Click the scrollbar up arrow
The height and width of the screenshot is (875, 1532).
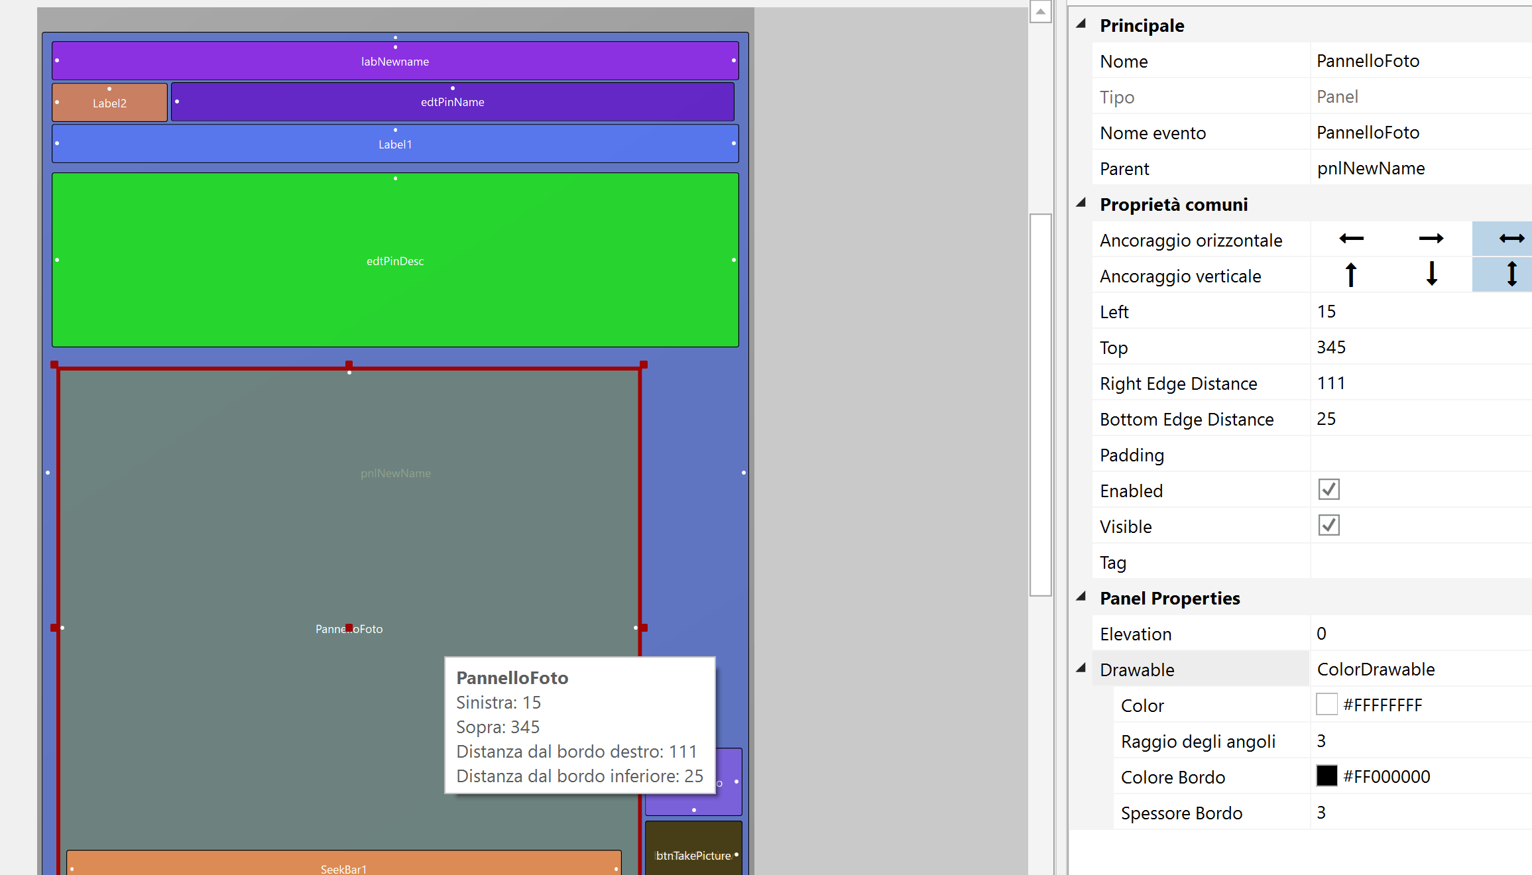[1040, 11]
